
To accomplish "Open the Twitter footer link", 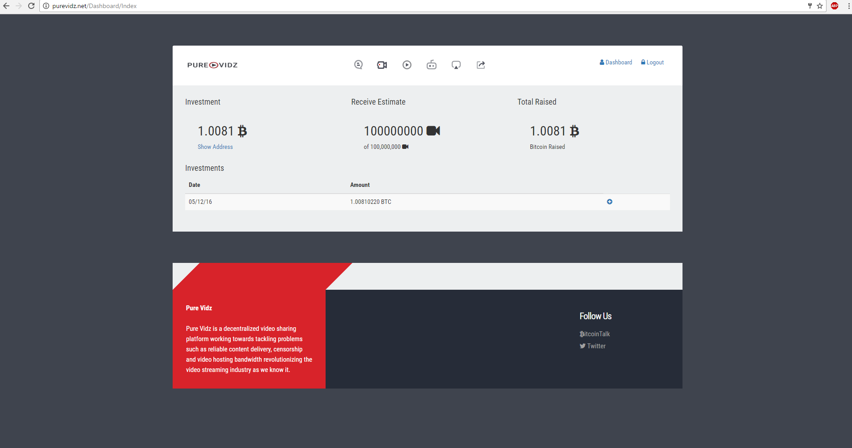I will pyautogui.click(x=593, y=346).
